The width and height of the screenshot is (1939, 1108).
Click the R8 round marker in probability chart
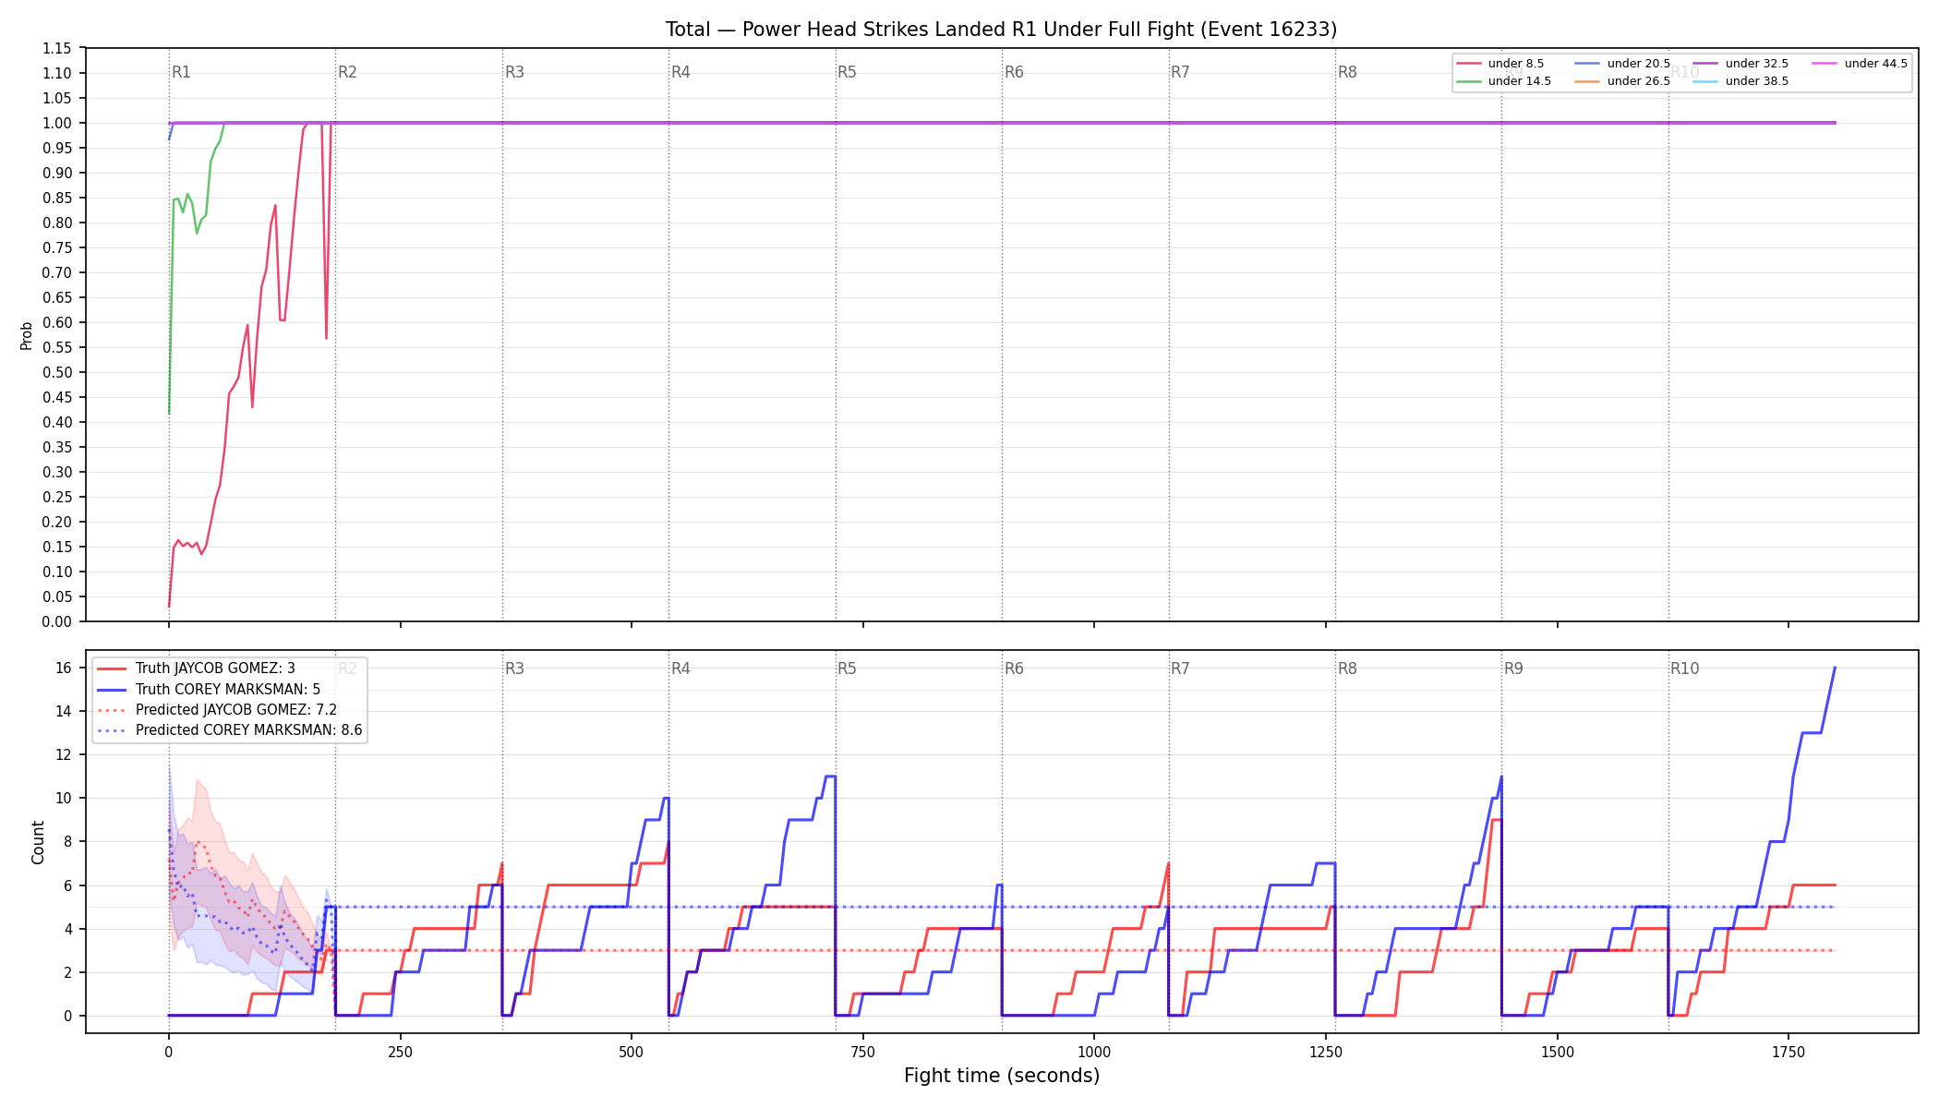tap(1347, 72)
